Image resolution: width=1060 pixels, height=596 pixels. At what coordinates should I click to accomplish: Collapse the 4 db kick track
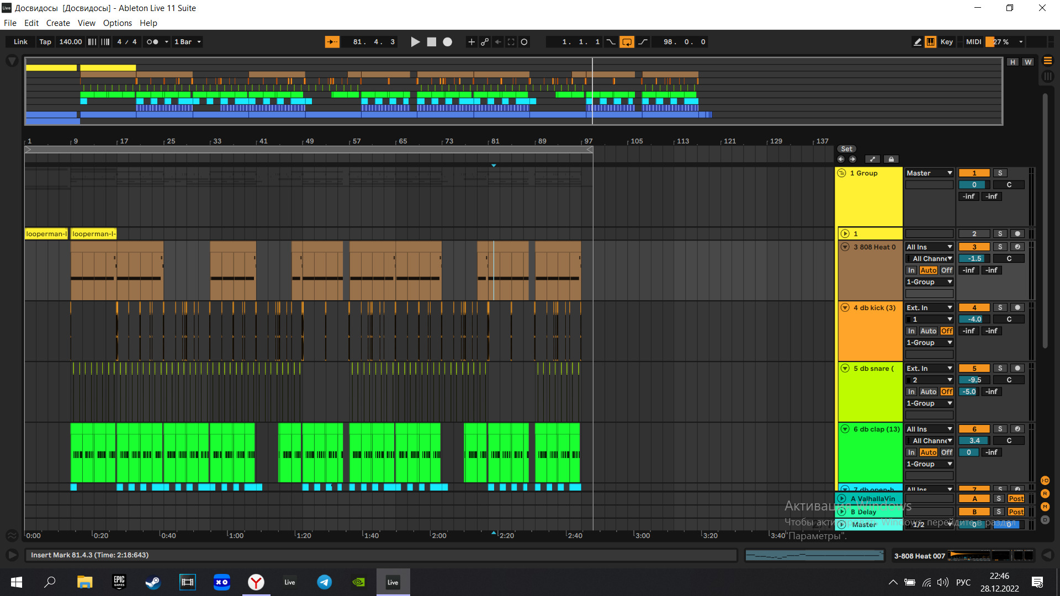click(x=845, y=308)
